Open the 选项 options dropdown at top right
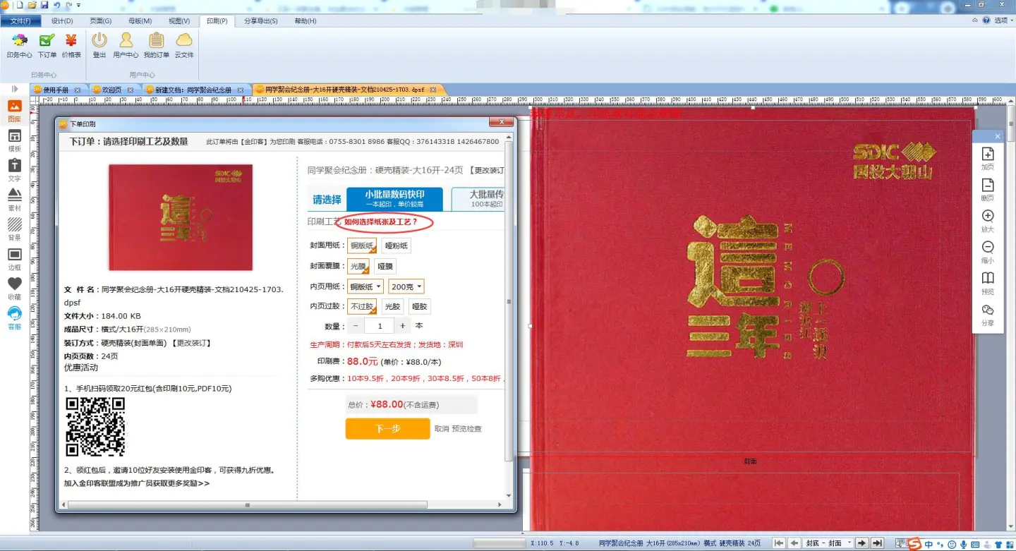 click(1002, 20)
